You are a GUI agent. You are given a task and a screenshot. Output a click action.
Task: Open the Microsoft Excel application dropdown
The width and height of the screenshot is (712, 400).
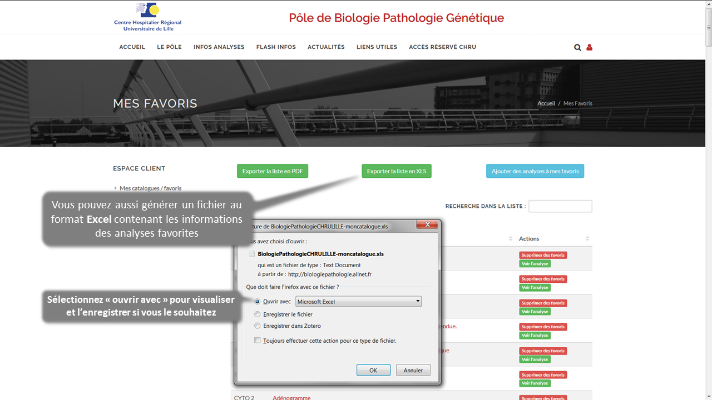358,302
